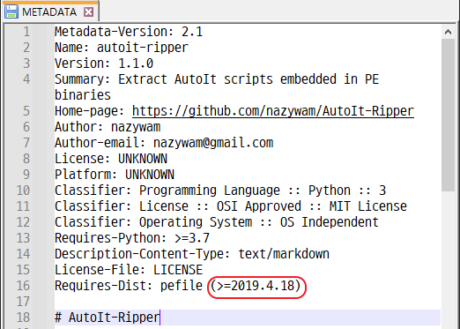The height and width of the screenshot is (329, 460).
Task: Click line number 18 in the margin
Action: (x=23, y=318)
